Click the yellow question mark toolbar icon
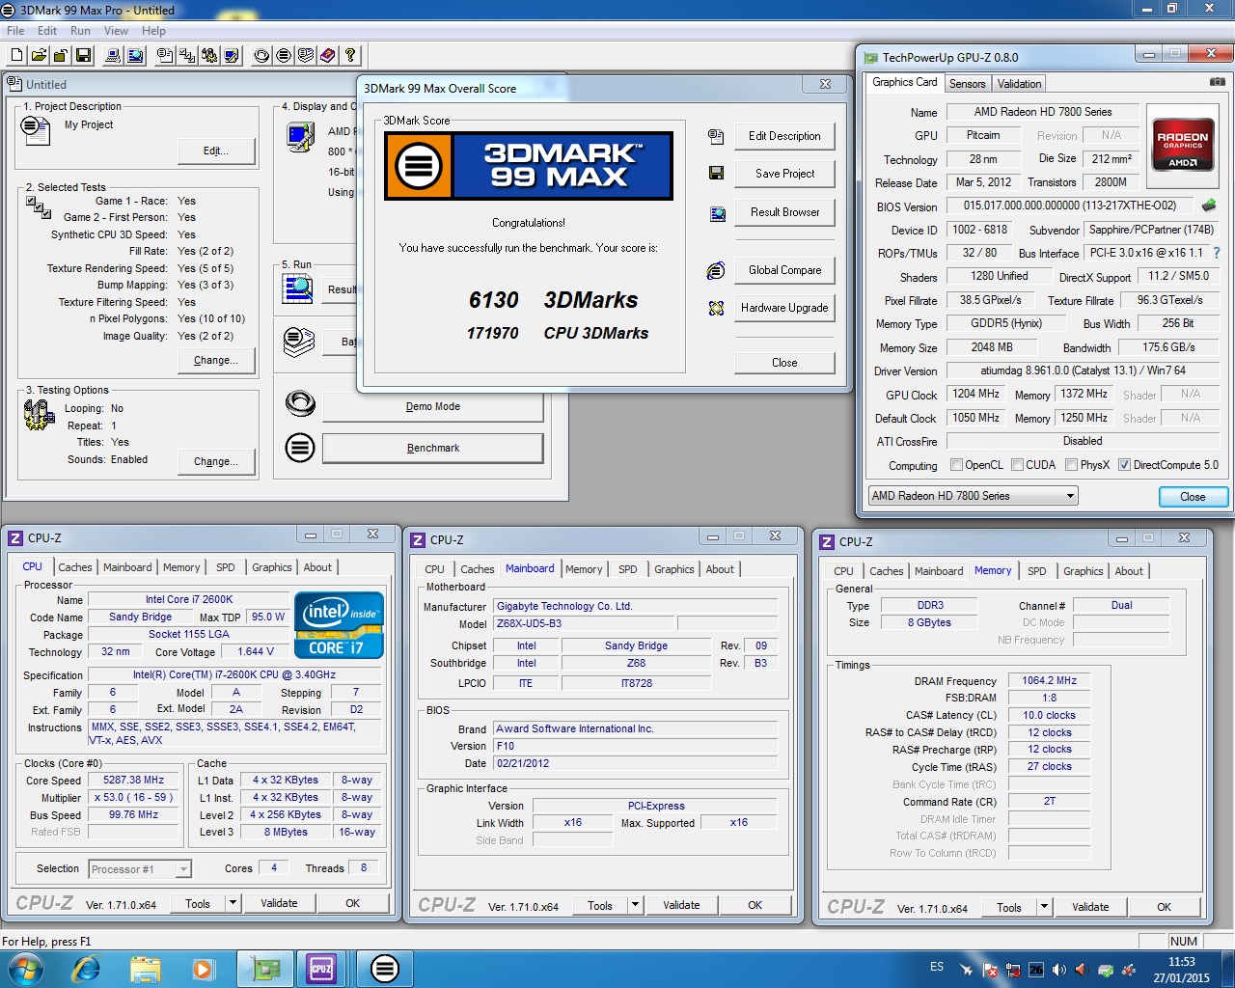 pos(350,55)
